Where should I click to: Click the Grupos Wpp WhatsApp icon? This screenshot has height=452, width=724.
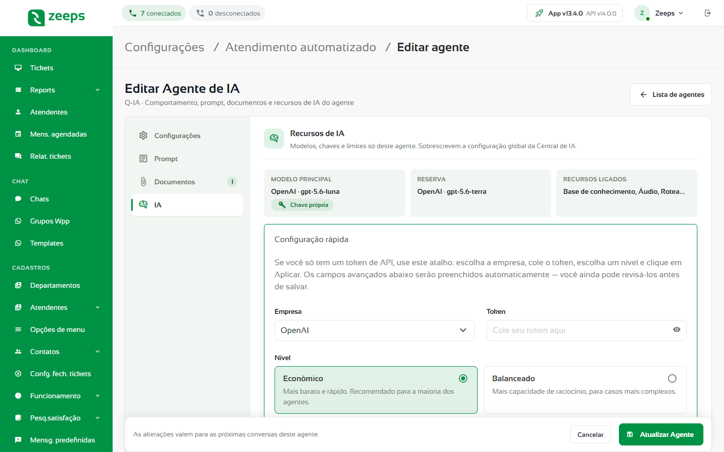pyautogui.click(x=18, y=221)
